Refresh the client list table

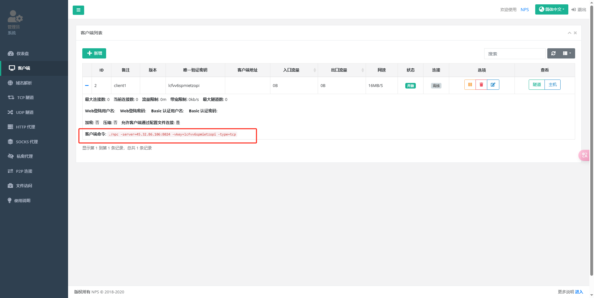pyautogui.click(x=553, y=54)
